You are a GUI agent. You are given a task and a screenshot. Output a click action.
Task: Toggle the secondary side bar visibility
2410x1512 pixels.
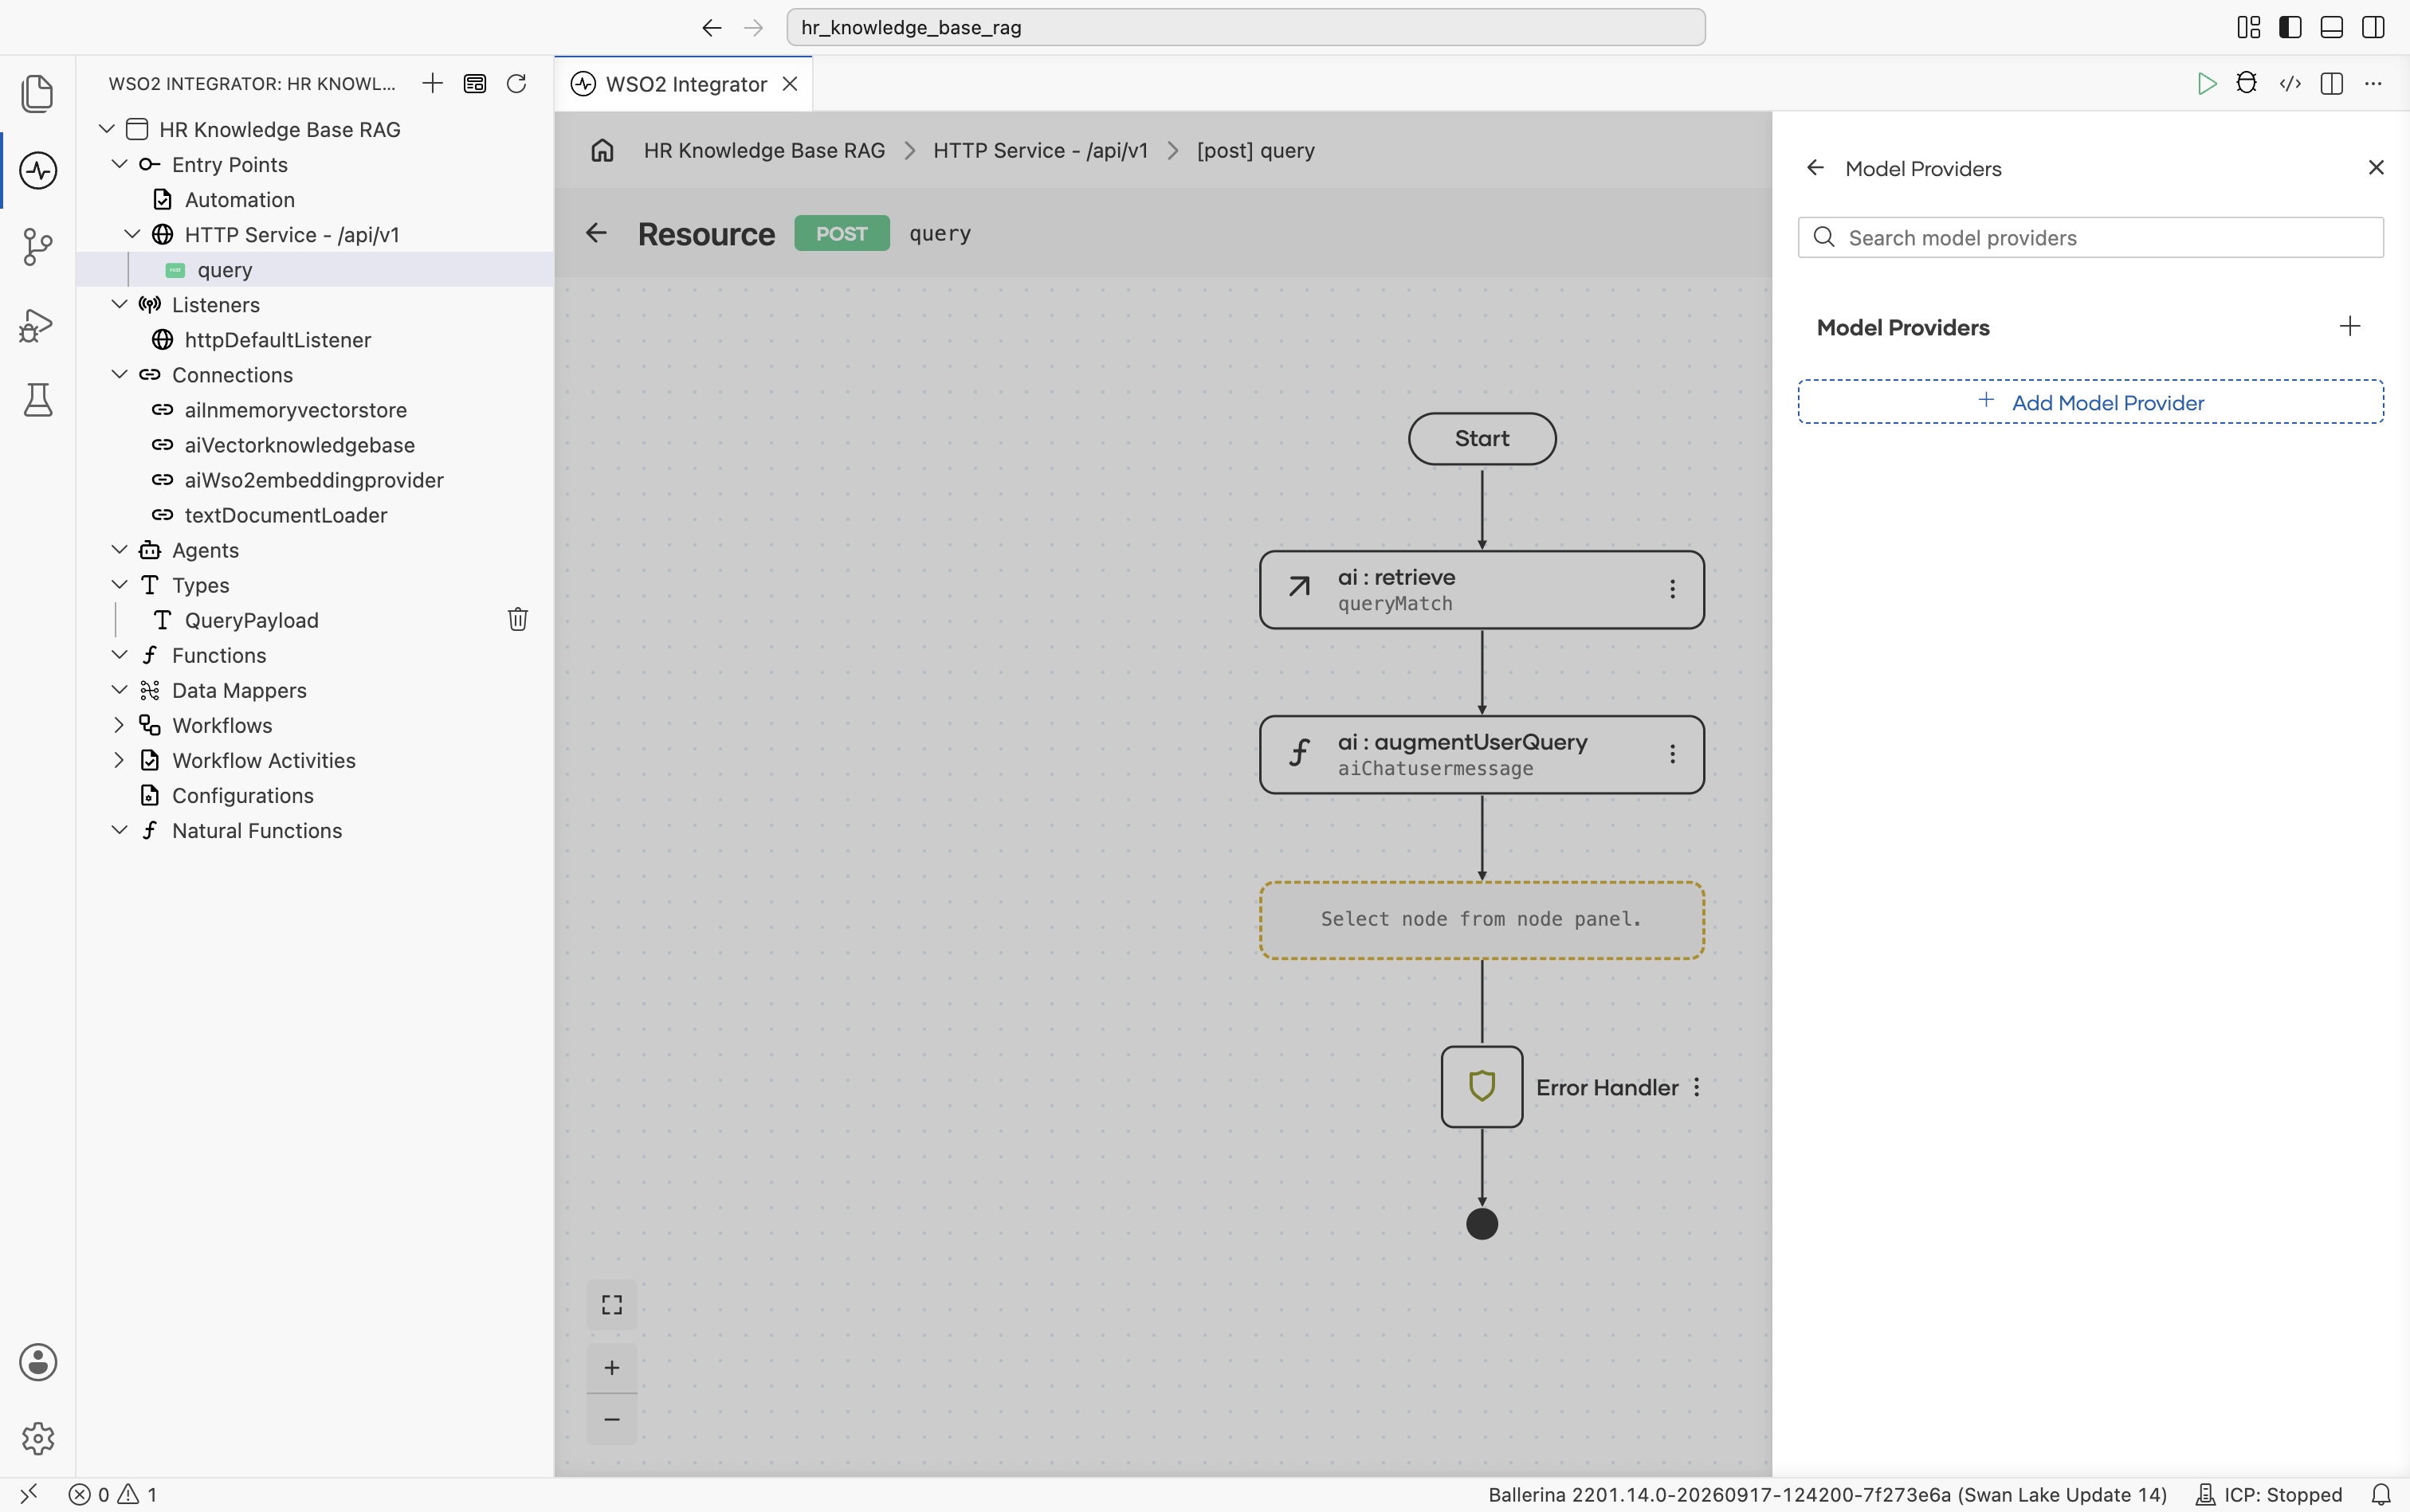tap(2373, 27)
